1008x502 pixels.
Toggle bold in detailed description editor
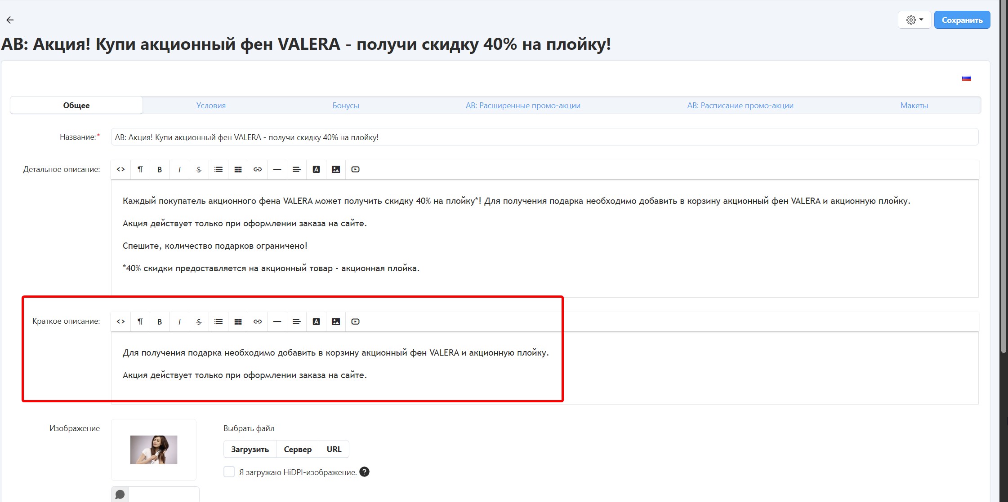[160, 169]
